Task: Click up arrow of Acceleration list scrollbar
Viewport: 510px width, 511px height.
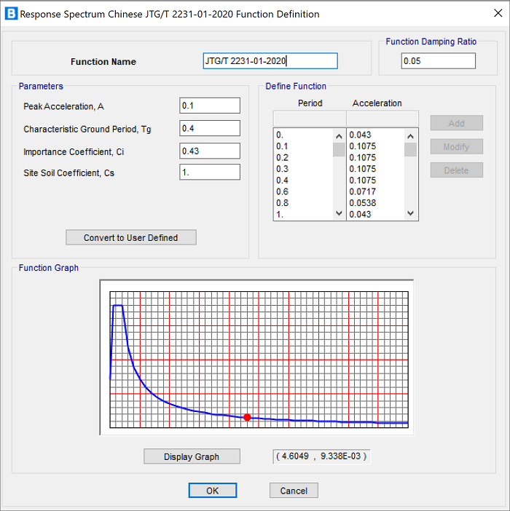Action: coord(410,136)
